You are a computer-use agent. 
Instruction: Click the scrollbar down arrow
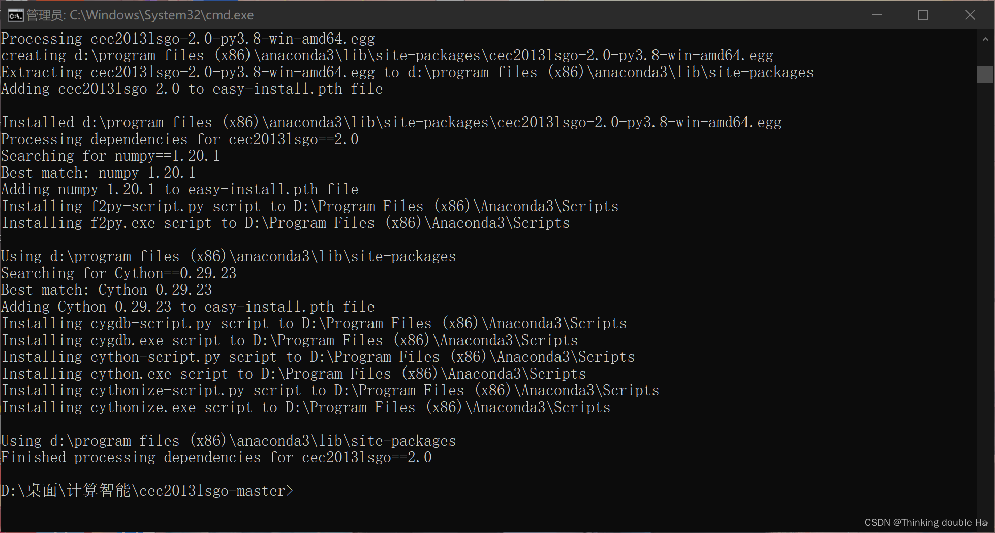point(985,523)
